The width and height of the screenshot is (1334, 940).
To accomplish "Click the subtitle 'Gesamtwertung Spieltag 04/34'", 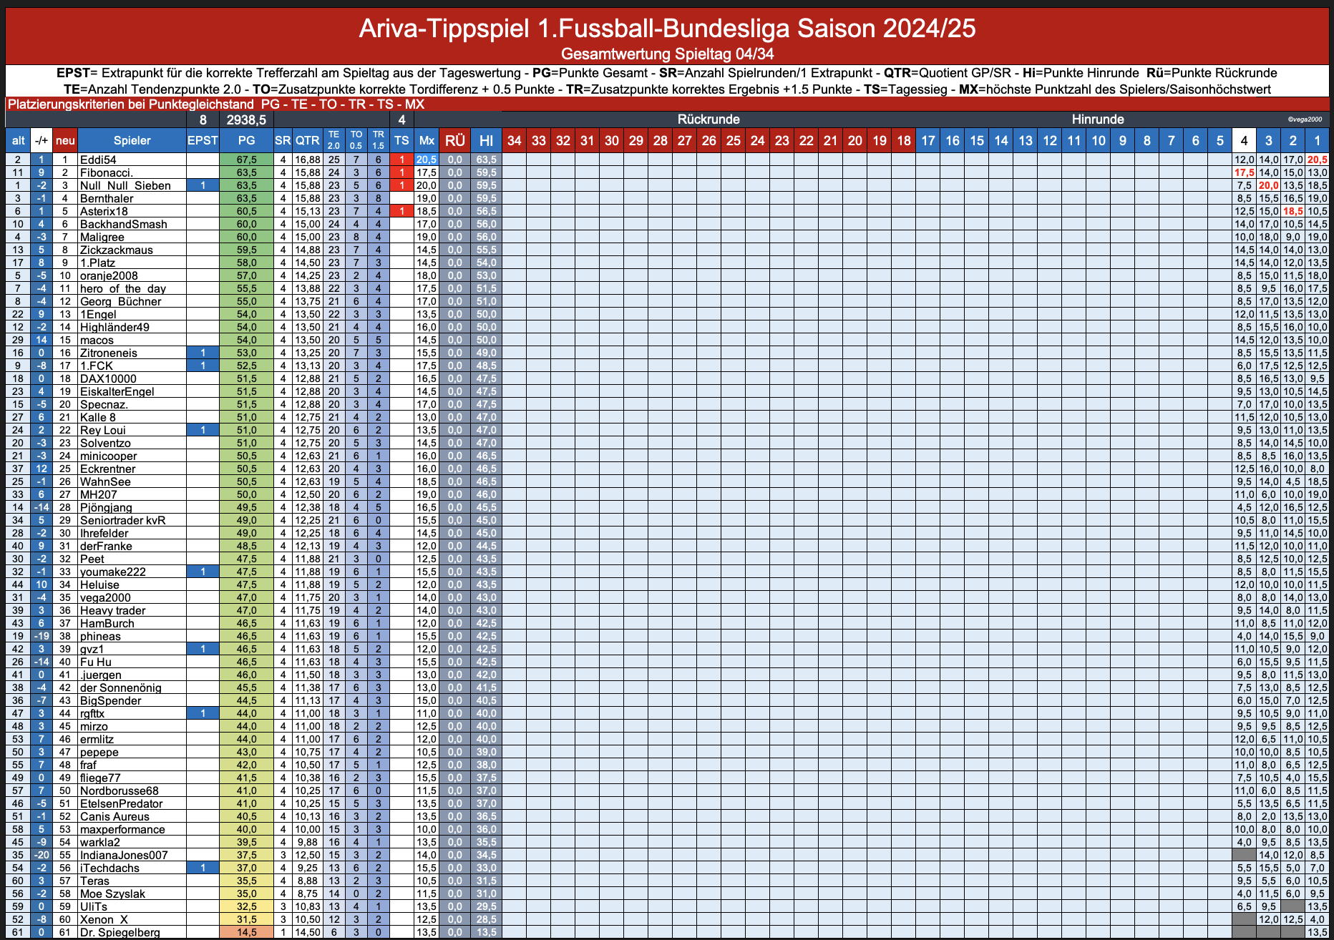I will click(x=667, y=54).
